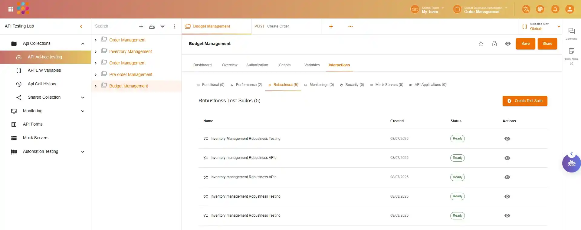Expand the Pre-order Management collection
Viewport: 581px width, 230px height.
coord(96,75)
